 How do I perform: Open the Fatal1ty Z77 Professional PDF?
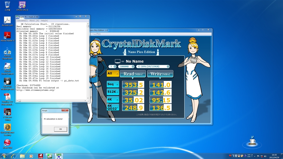click(7, 99)
